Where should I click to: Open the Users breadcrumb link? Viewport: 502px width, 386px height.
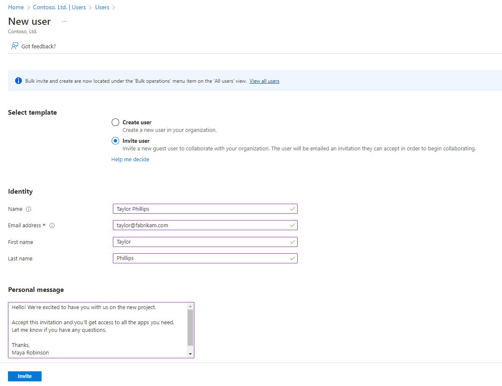tap(102, 8)
